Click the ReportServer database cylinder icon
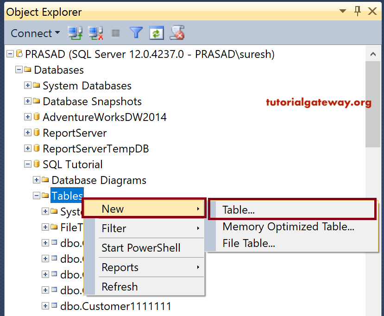 click(x=37, y=132)
